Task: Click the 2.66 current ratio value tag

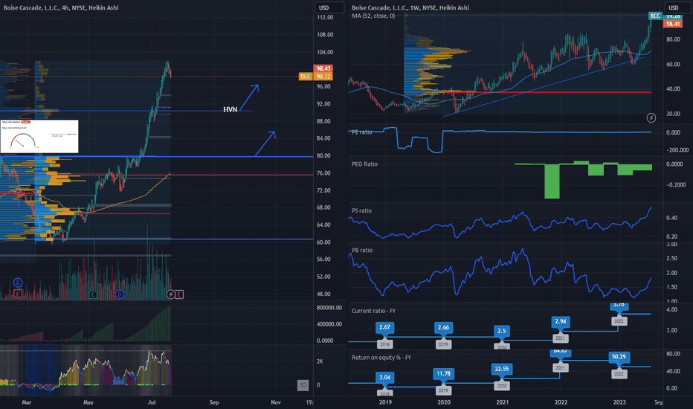Action: click(x=443, y=327)
